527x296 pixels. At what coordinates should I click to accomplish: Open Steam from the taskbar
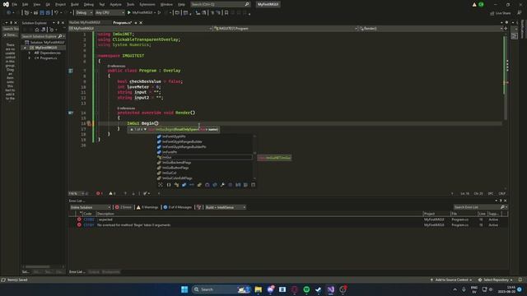pos(319,289)
